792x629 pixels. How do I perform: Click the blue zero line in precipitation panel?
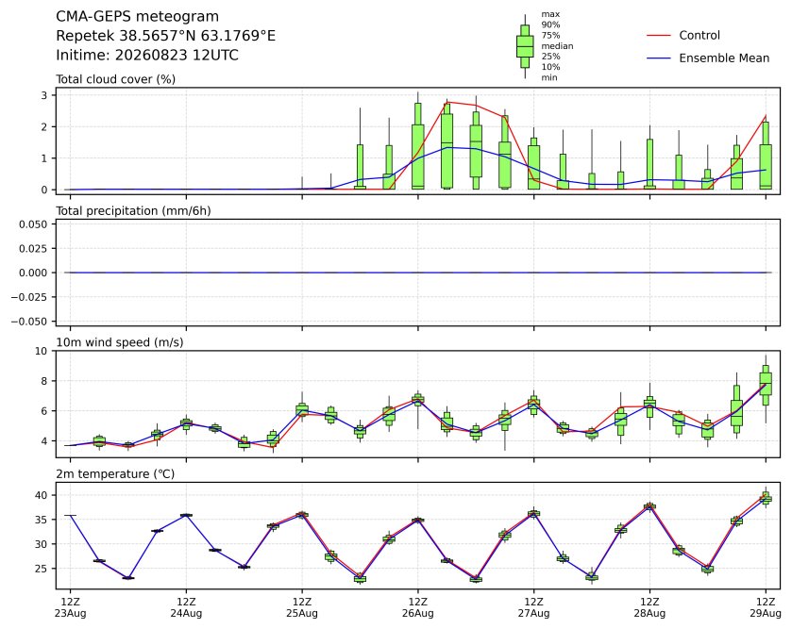click(418, 273)
